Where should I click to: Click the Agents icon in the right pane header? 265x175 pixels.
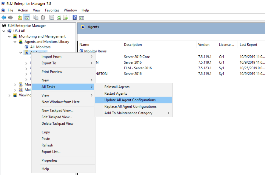point(83,27)
